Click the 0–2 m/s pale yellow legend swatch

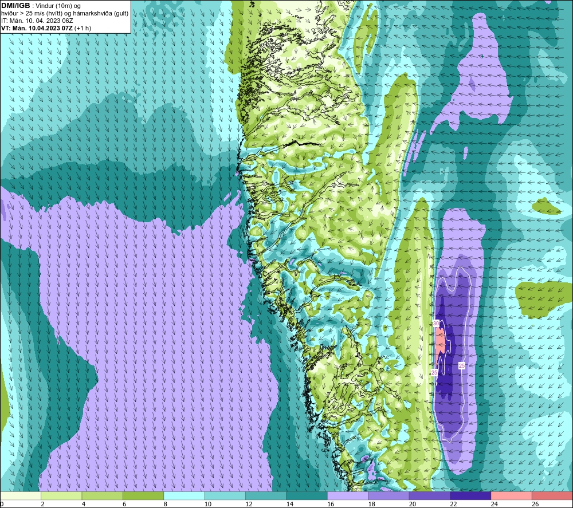pos(21,496)
